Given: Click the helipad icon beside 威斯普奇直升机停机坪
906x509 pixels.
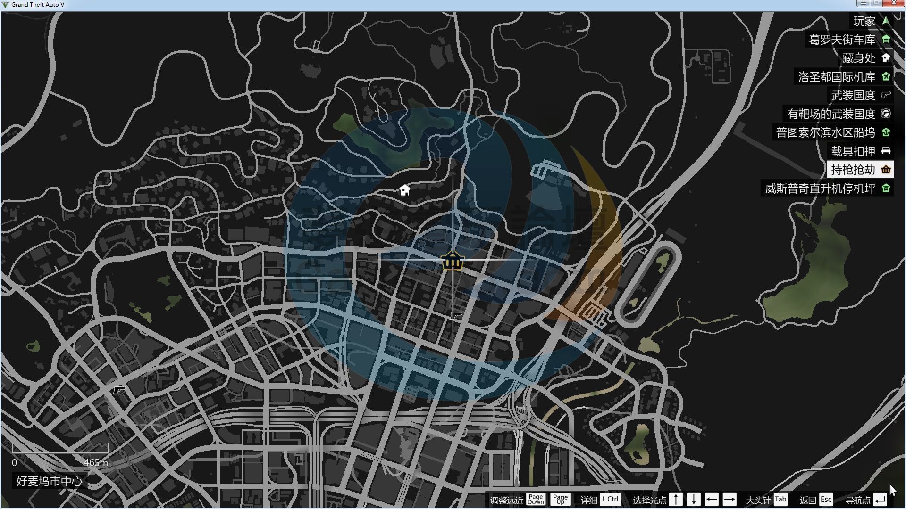Looking at the screenshot, I should 886,189.
